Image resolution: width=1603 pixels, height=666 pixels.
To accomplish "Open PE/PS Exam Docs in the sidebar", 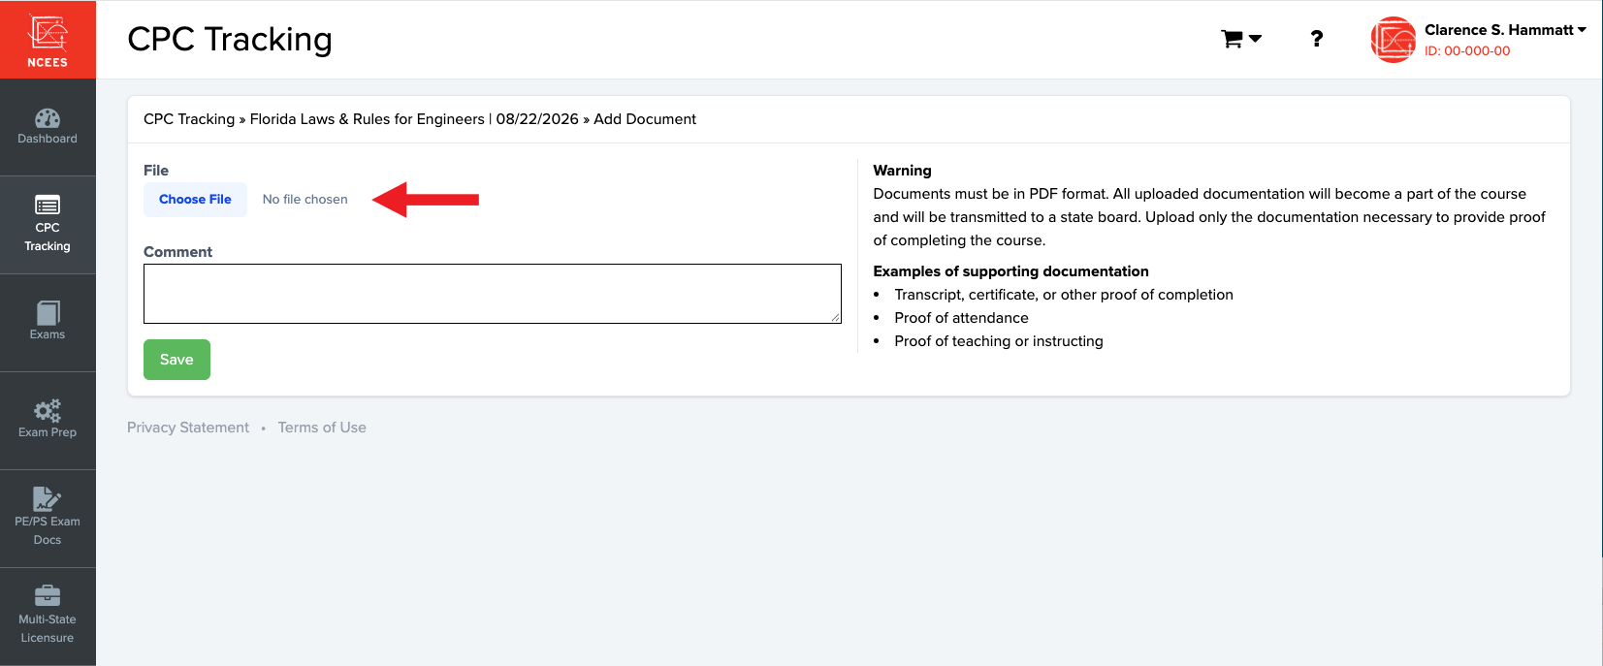I will tap(48, 519).
